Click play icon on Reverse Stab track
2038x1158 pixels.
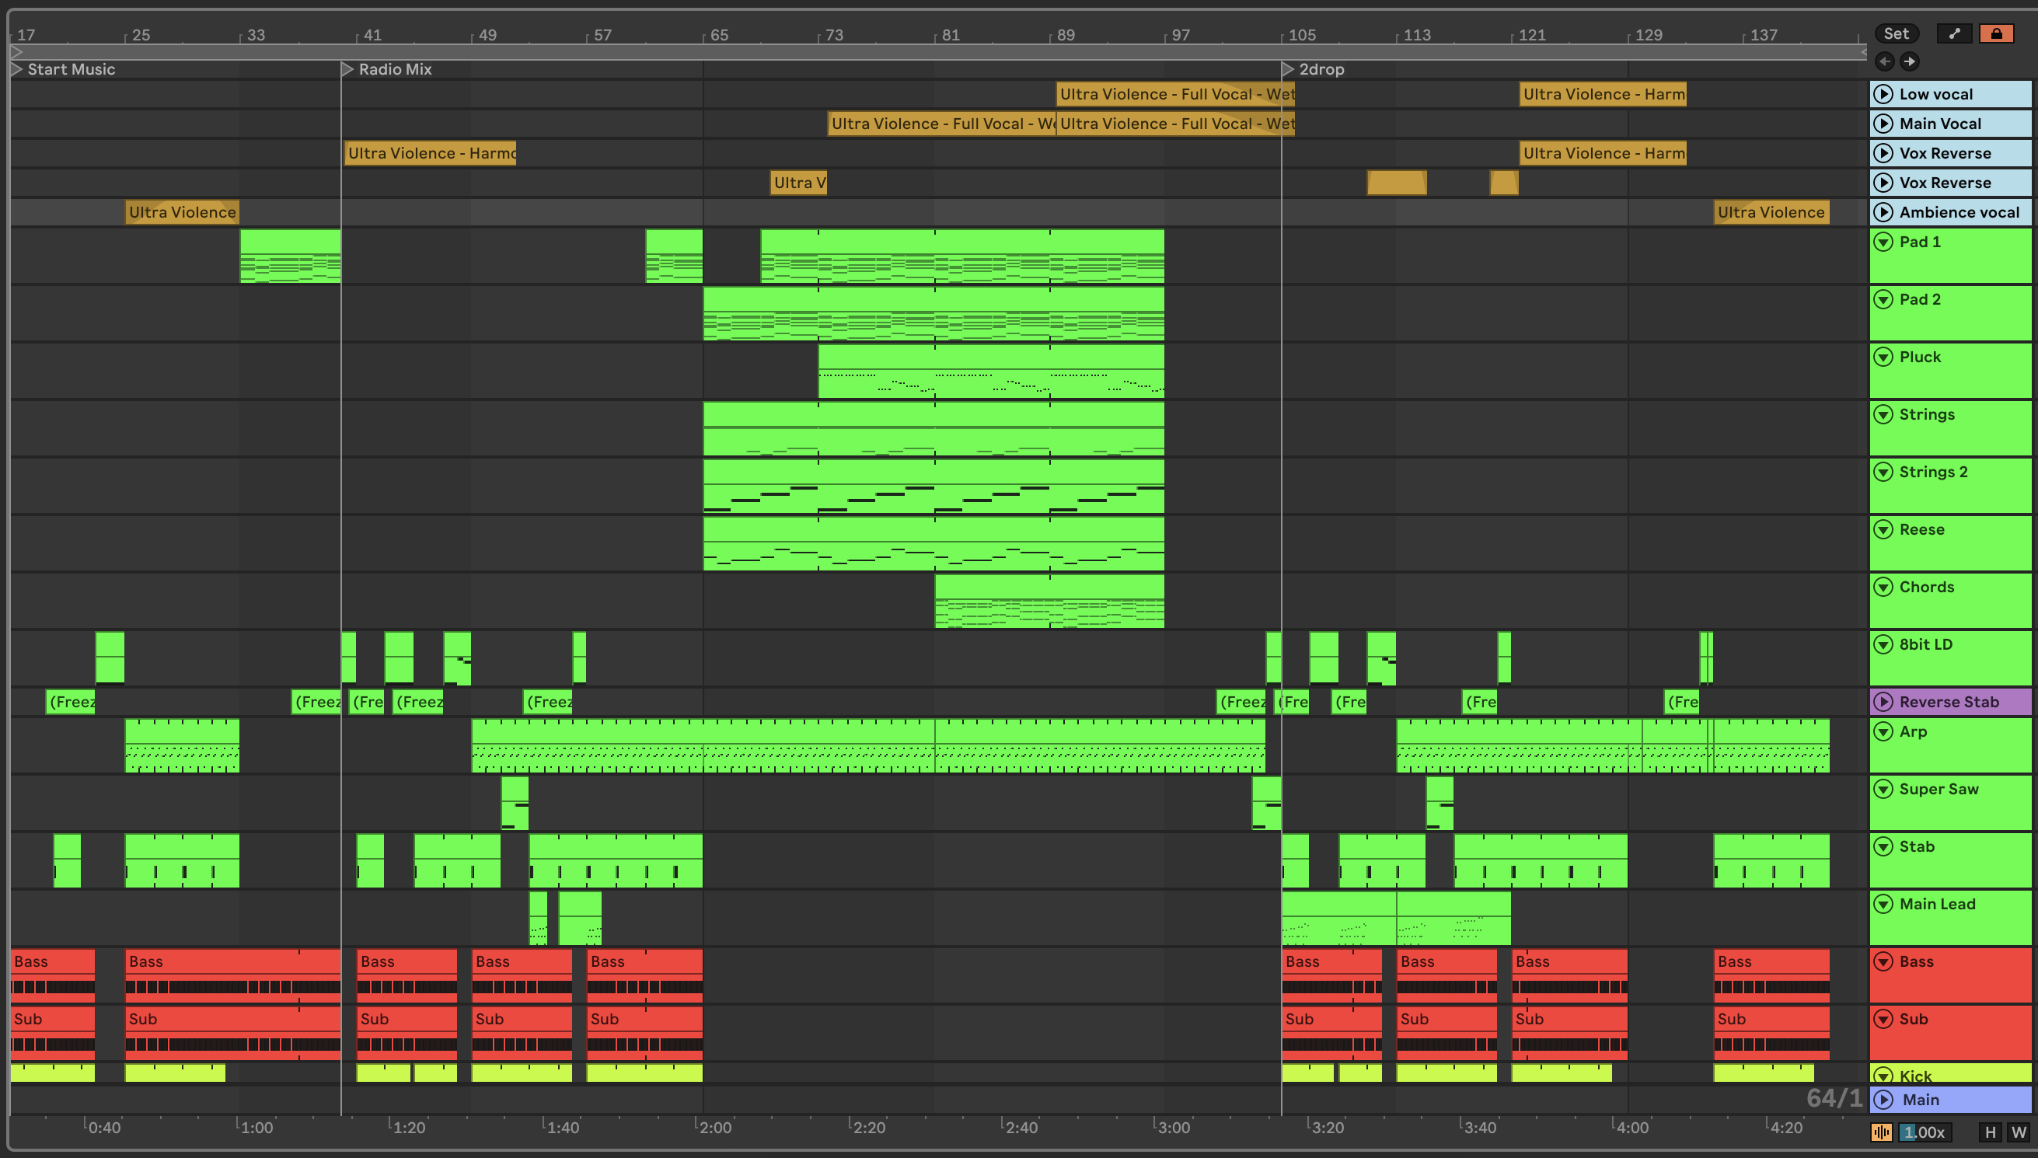tap(1883, 702)
